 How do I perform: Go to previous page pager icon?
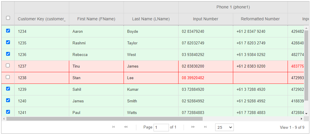coord(126,127)
